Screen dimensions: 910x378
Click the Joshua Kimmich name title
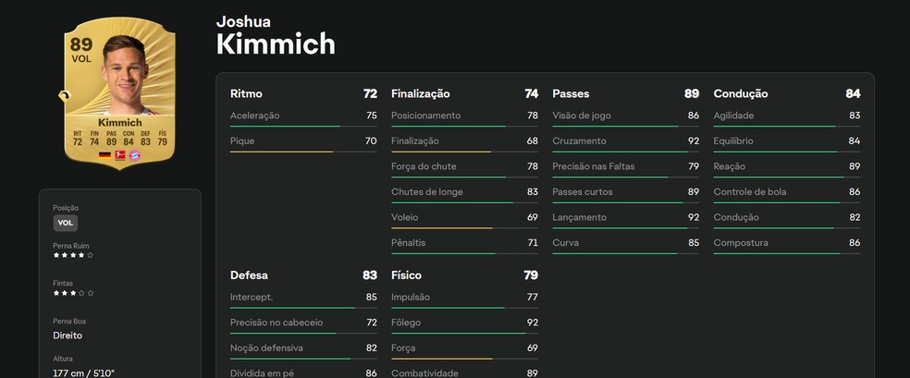click(x=276, y=35)
